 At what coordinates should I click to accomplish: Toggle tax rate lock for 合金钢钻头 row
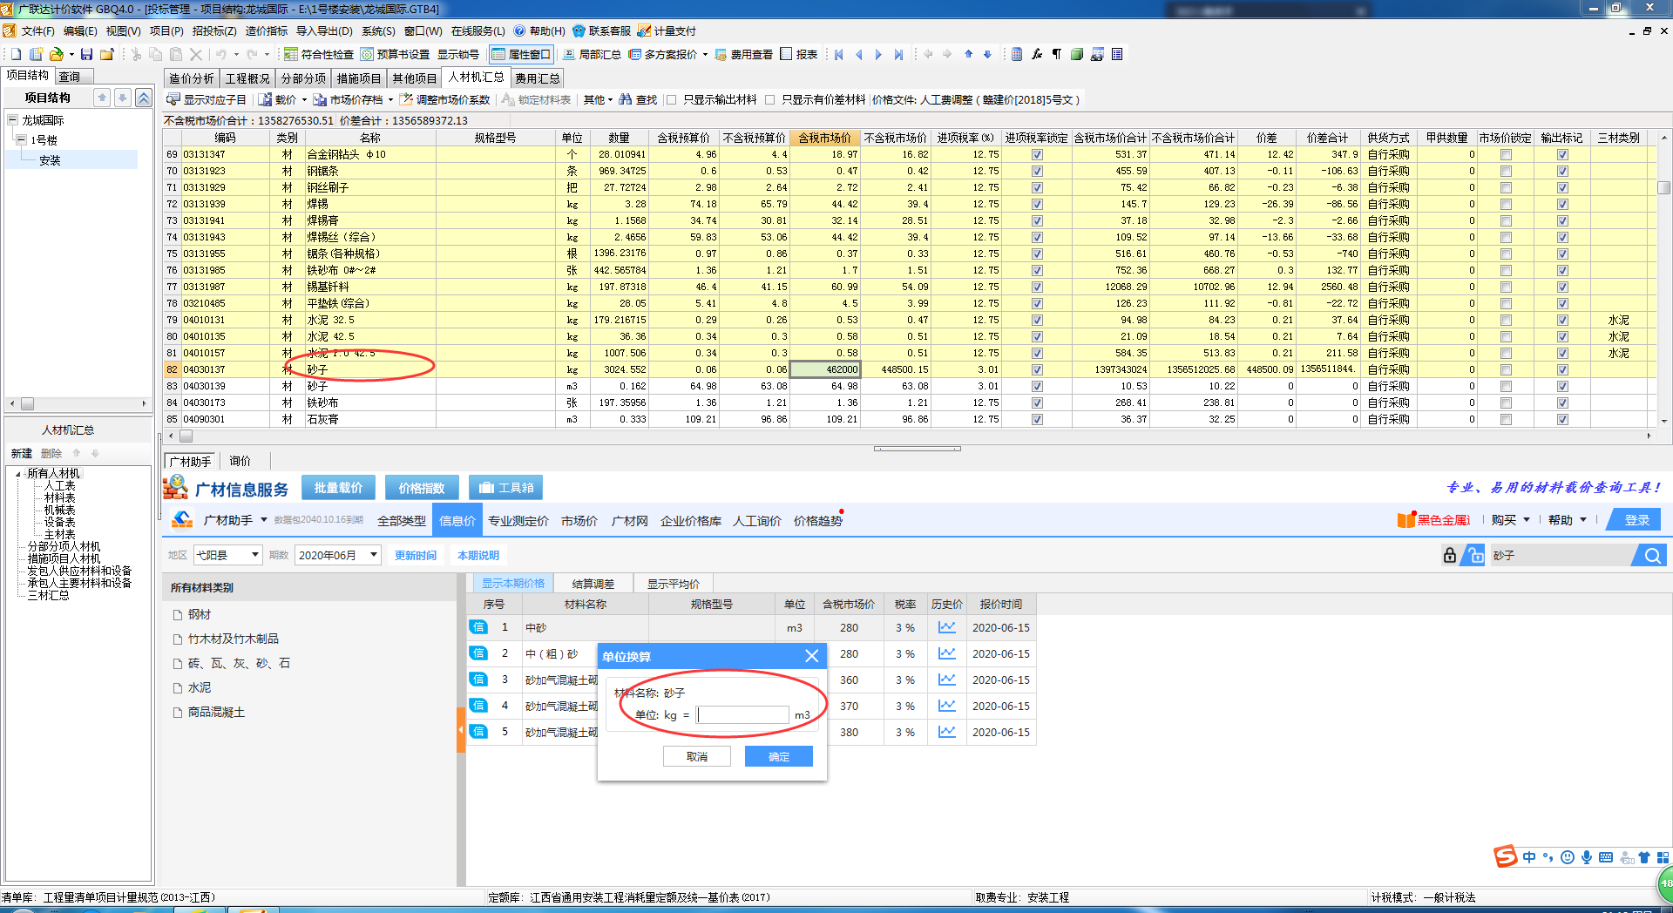[x=1037, y=154]
